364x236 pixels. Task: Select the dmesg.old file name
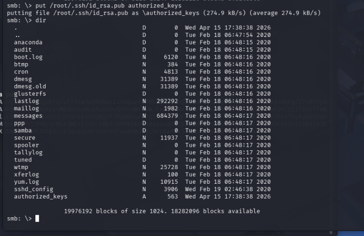[30, 86]
